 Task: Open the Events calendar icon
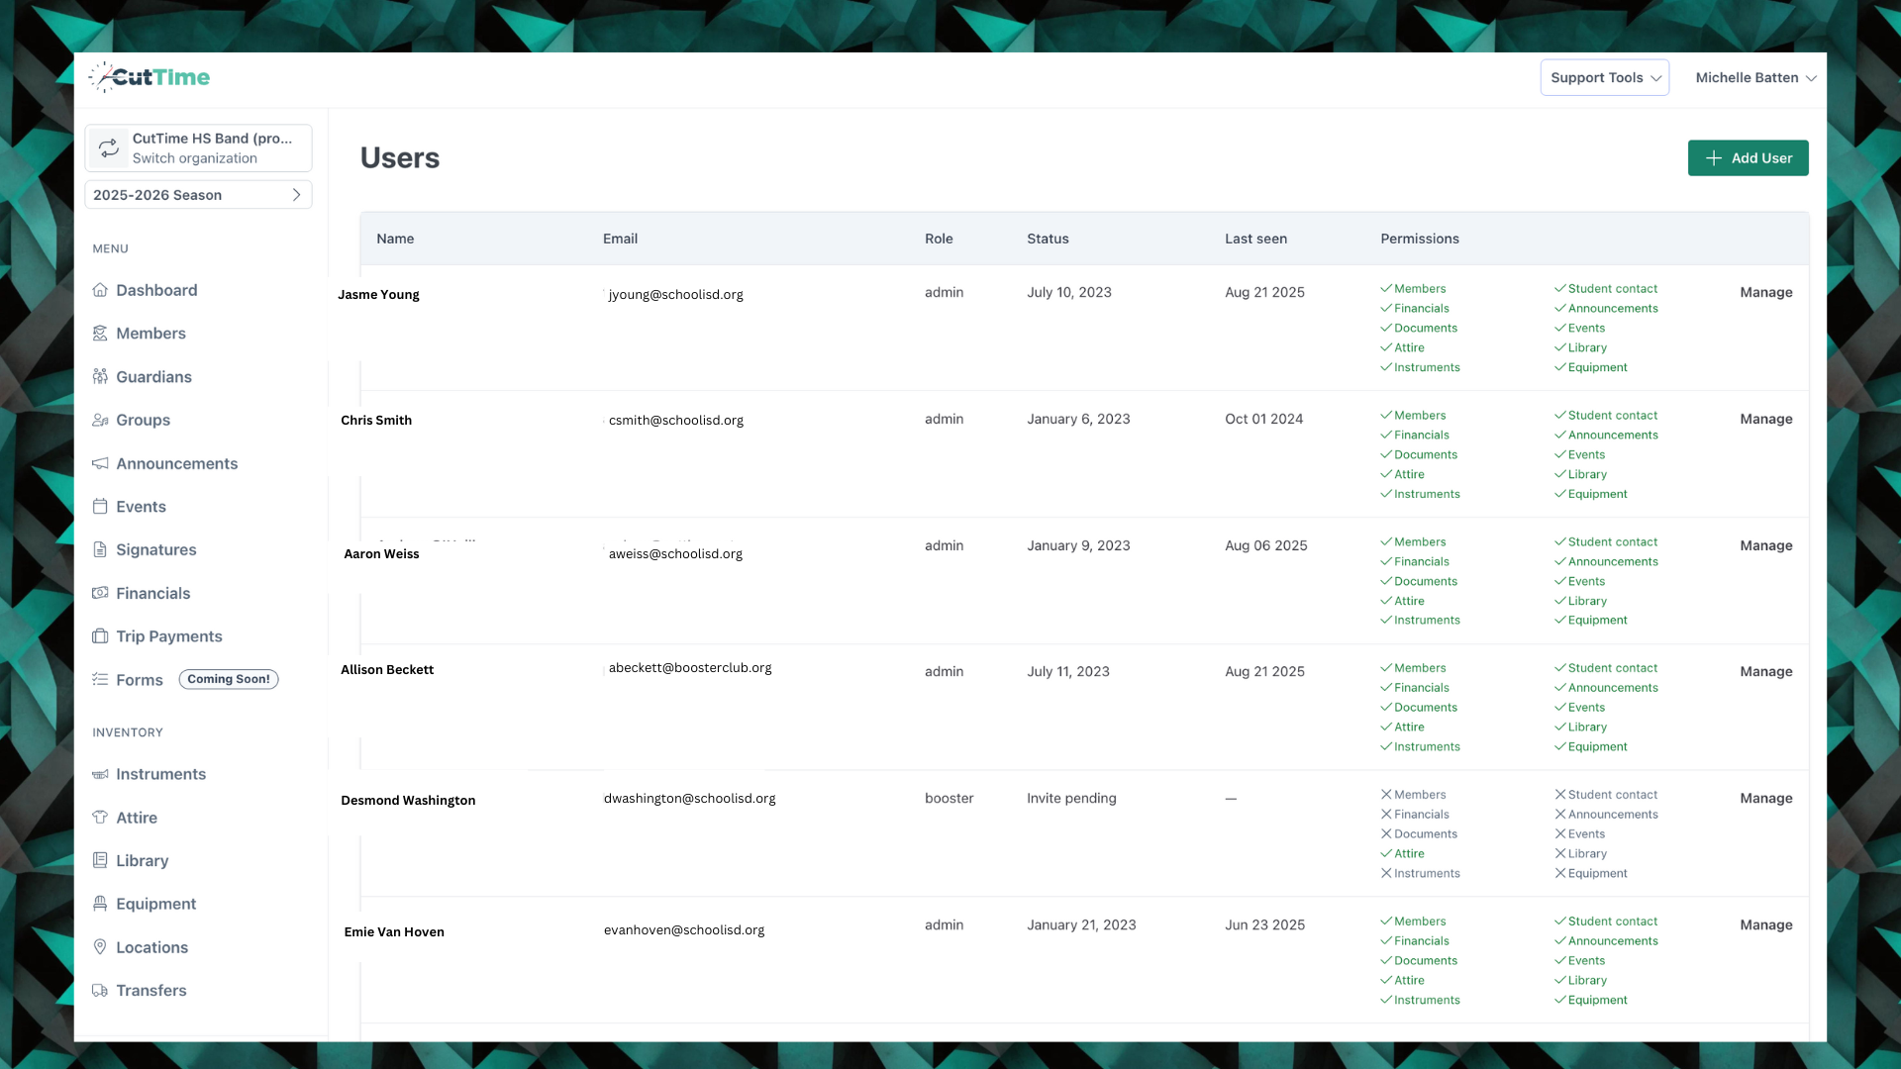pyautogui.click(x=101, y=506)
